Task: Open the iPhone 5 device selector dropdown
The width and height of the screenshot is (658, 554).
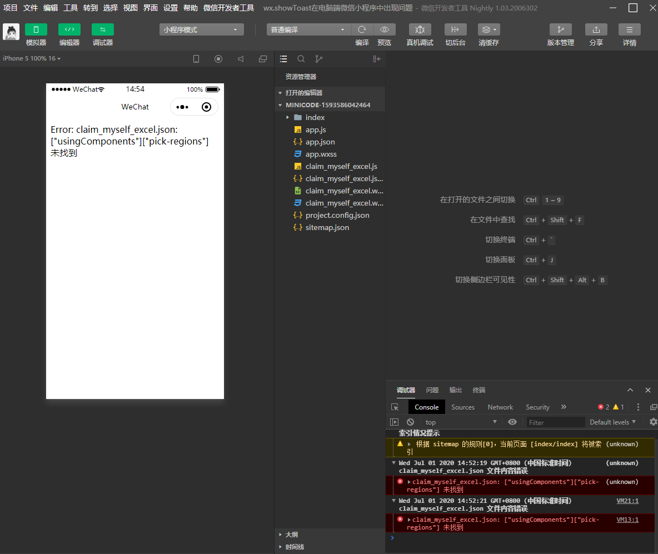Action: coord(32,58)
